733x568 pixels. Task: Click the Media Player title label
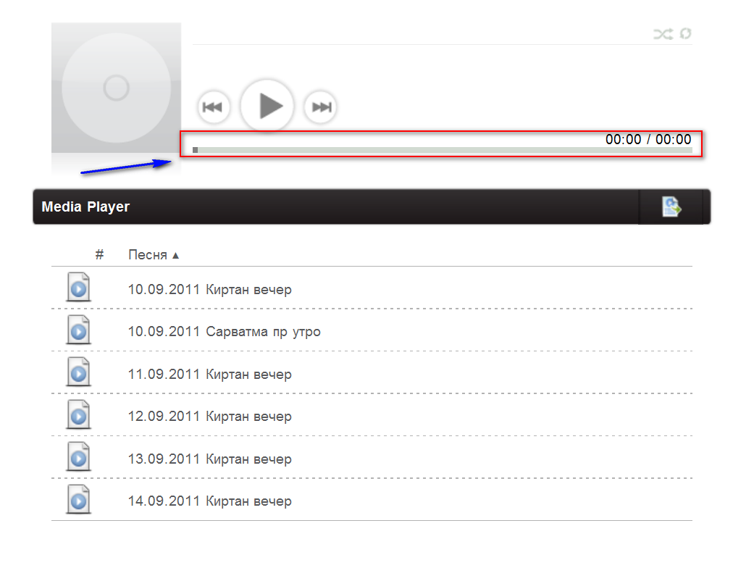pos(85,206)
